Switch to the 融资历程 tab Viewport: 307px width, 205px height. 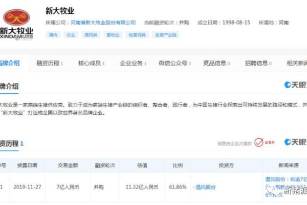point(50,63)
